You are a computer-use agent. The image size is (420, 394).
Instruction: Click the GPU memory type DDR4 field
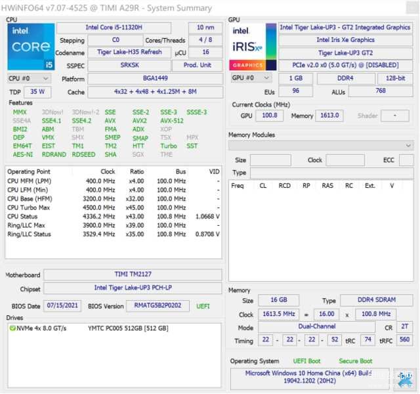coord(346,78)
